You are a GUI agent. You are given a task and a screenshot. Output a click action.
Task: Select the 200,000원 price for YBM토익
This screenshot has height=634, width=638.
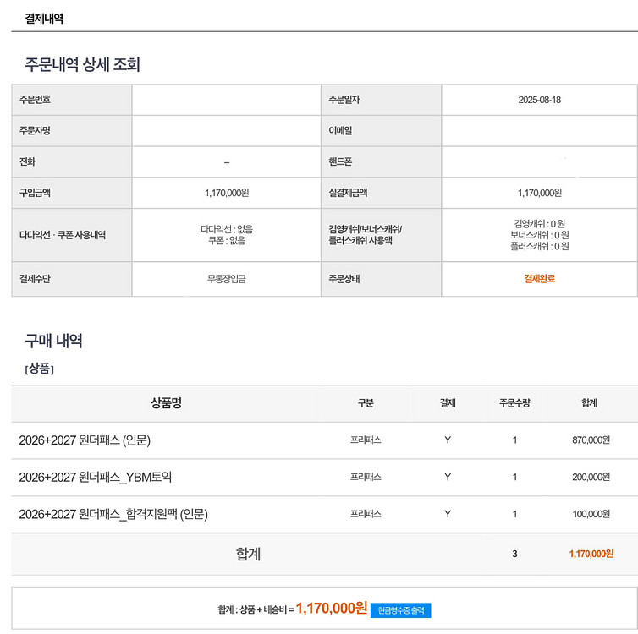click(591, 477)
